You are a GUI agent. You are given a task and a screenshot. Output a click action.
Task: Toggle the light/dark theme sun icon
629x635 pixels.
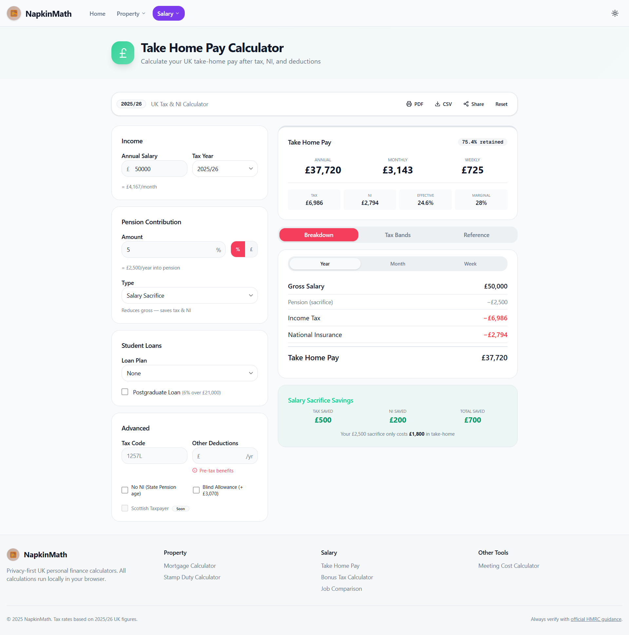[x=615, y=13]
